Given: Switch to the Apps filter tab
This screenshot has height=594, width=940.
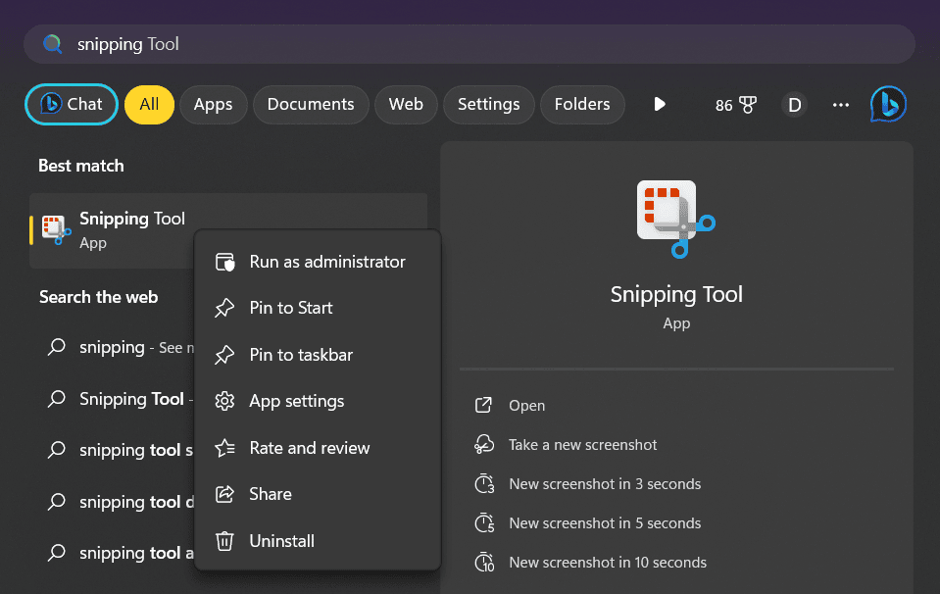Looking at the screenshot, I should click(213, 104).
